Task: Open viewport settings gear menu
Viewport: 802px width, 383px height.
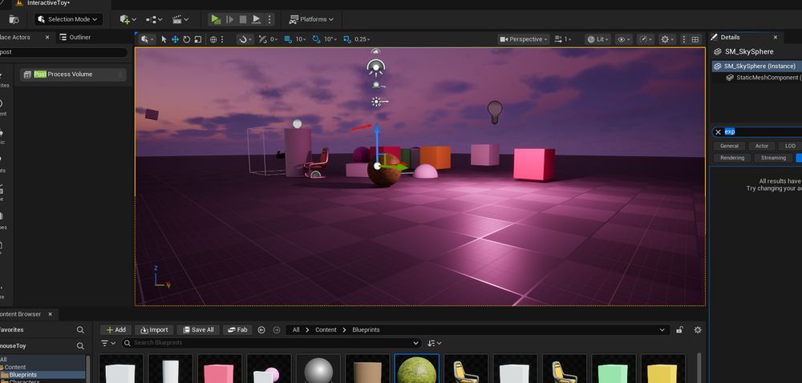Action: click(x=667, y=39)
